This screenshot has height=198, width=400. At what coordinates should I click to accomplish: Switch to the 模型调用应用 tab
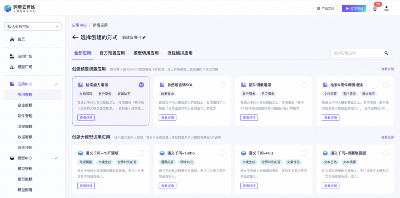pyautogui.click(x=146, y=53)
